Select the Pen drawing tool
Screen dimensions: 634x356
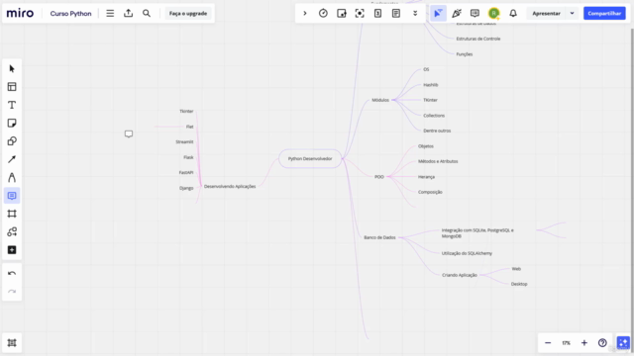(x=12, y=178)
